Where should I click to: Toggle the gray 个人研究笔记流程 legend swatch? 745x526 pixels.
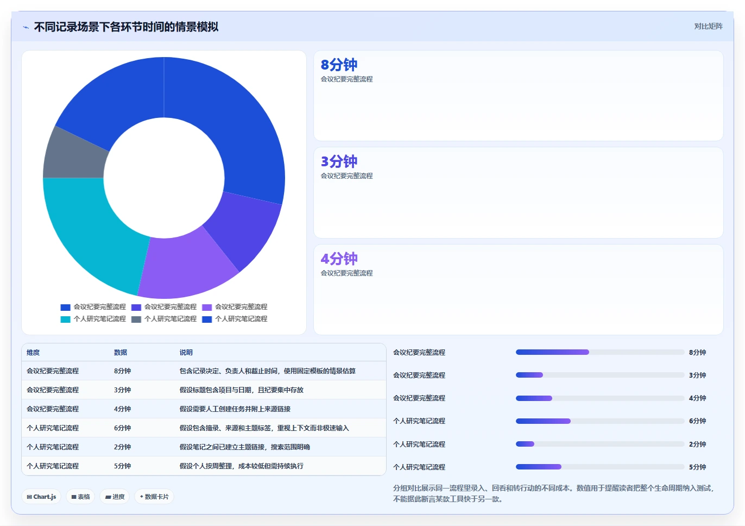coord(136,320)
